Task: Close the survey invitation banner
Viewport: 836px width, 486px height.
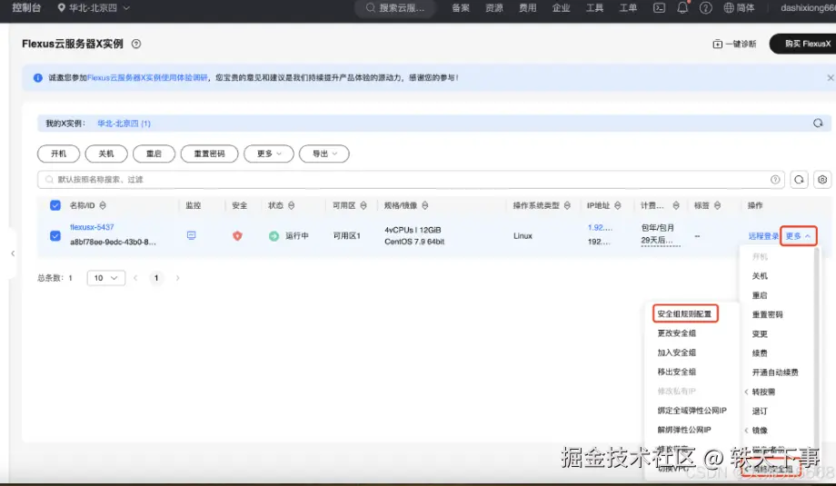Action: coord(831,78)
